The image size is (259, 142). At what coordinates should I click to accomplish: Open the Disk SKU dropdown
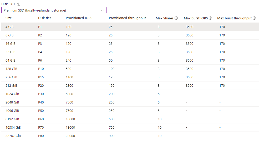[x=54, y=10]
